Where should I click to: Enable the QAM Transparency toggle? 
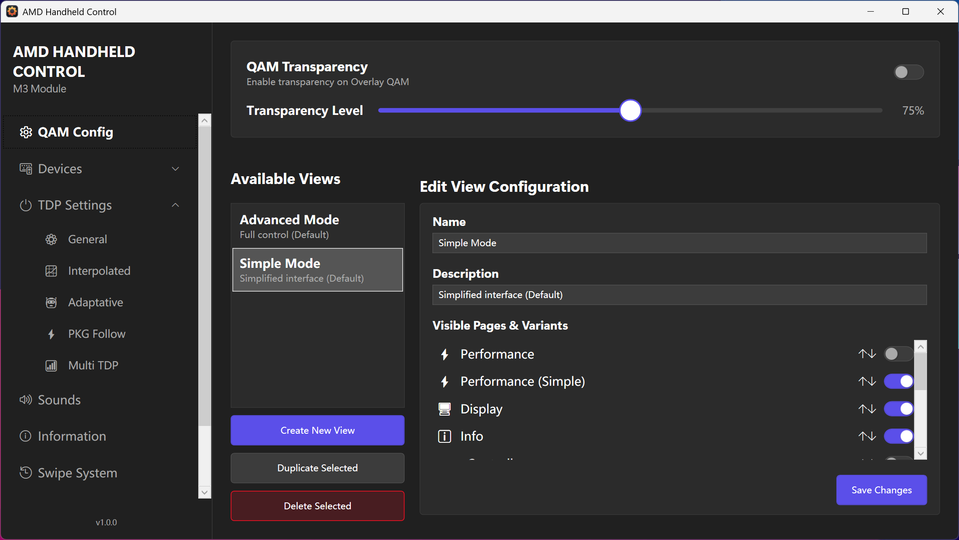(x=908, y=72)
